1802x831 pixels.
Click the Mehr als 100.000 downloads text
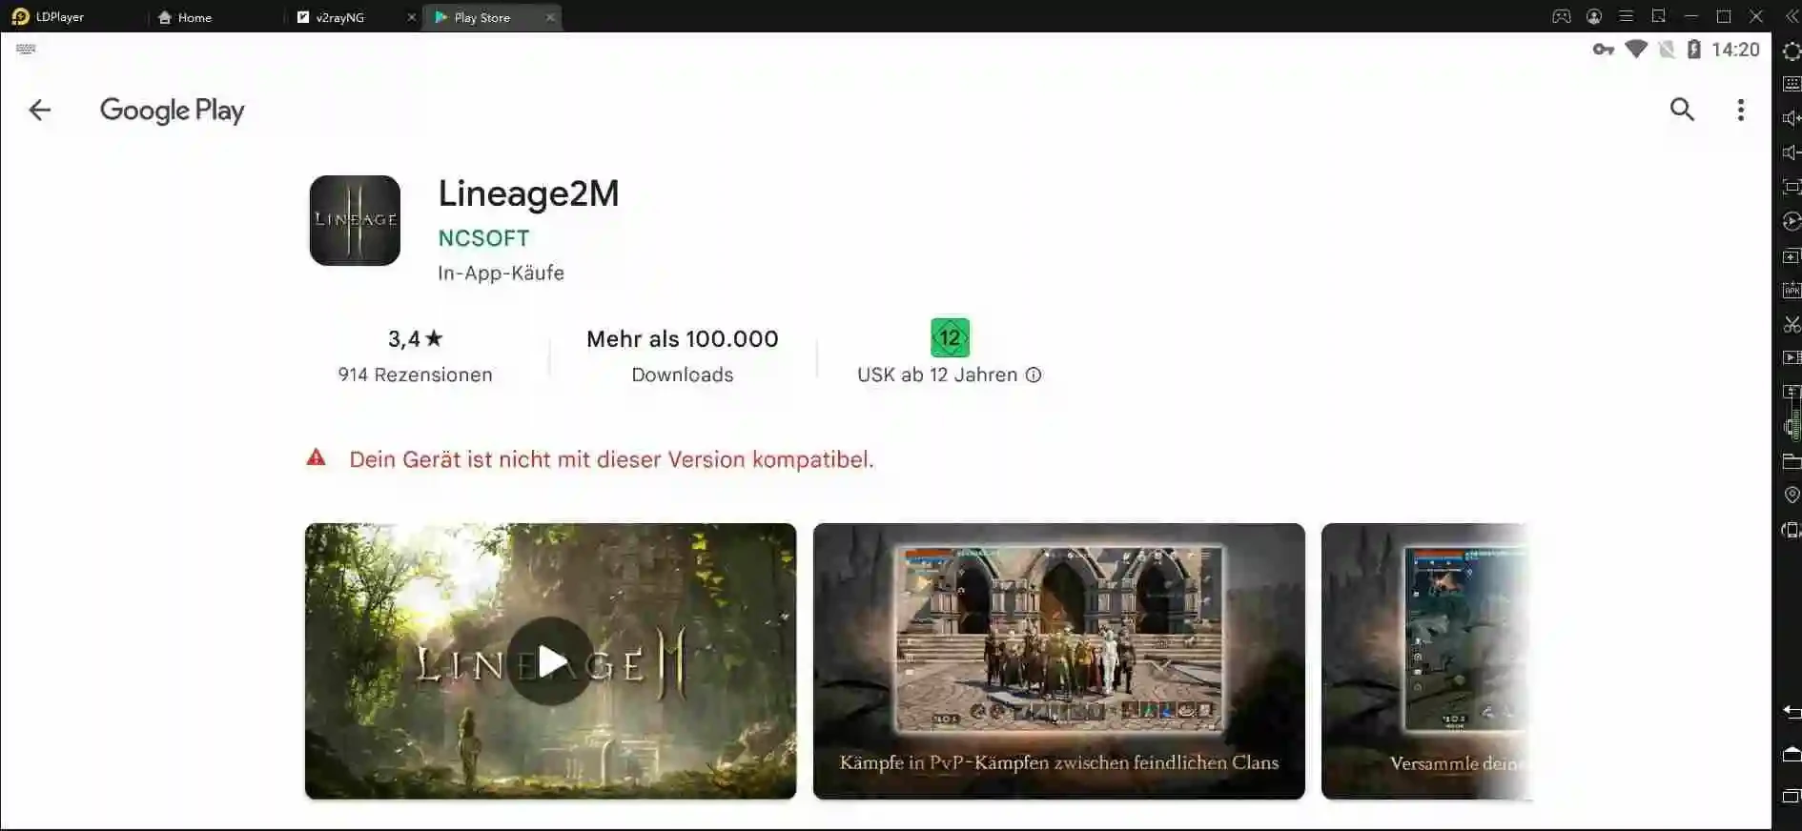[683, 338]
